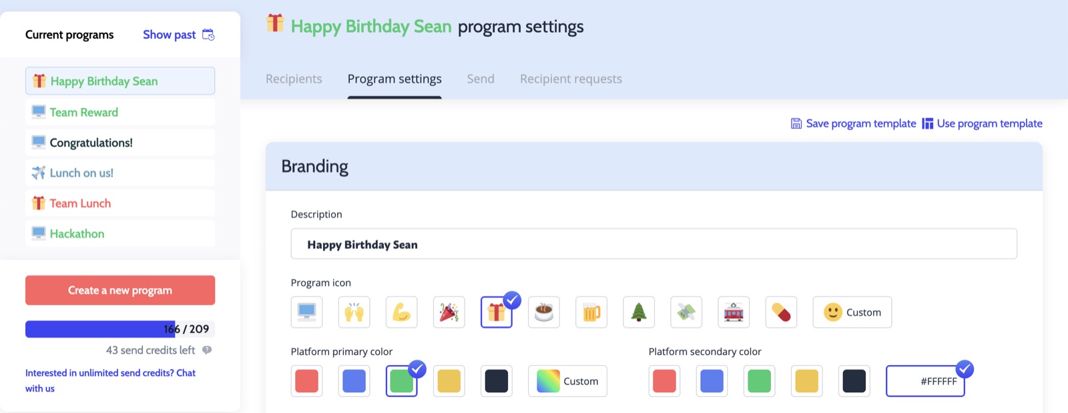The width and height of the screenshot is (1068, 413).
Task: Select red as platform secondary color
Action: pos(665,381)
